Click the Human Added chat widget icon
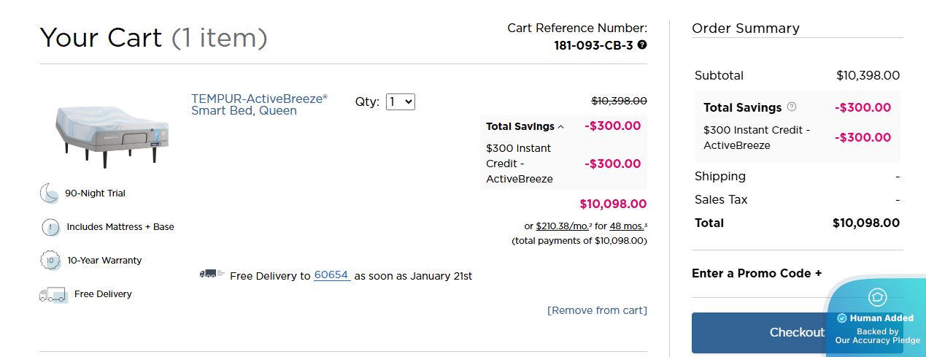 (x=876, y=297)
